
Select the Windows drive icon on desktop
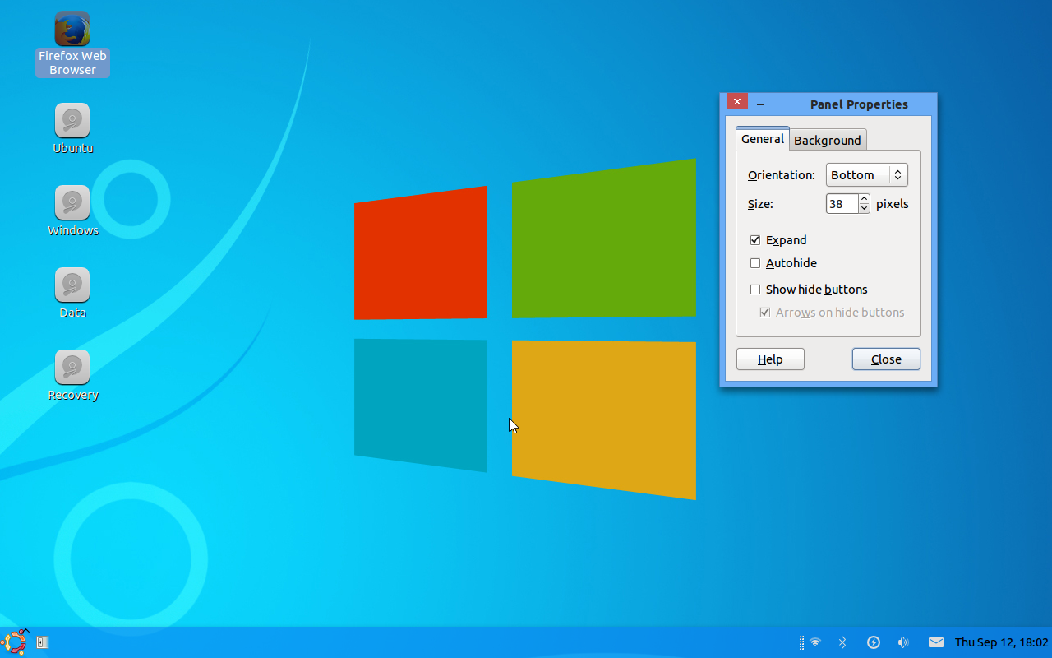(x=72, y=211)
